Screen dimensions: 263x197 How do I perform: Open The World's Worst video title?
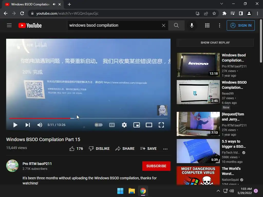point(231,171)
